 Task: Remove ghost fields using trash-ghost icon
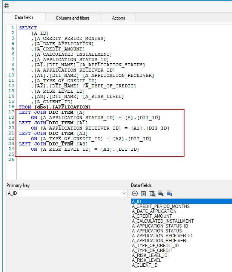click(x=152, y=193)
